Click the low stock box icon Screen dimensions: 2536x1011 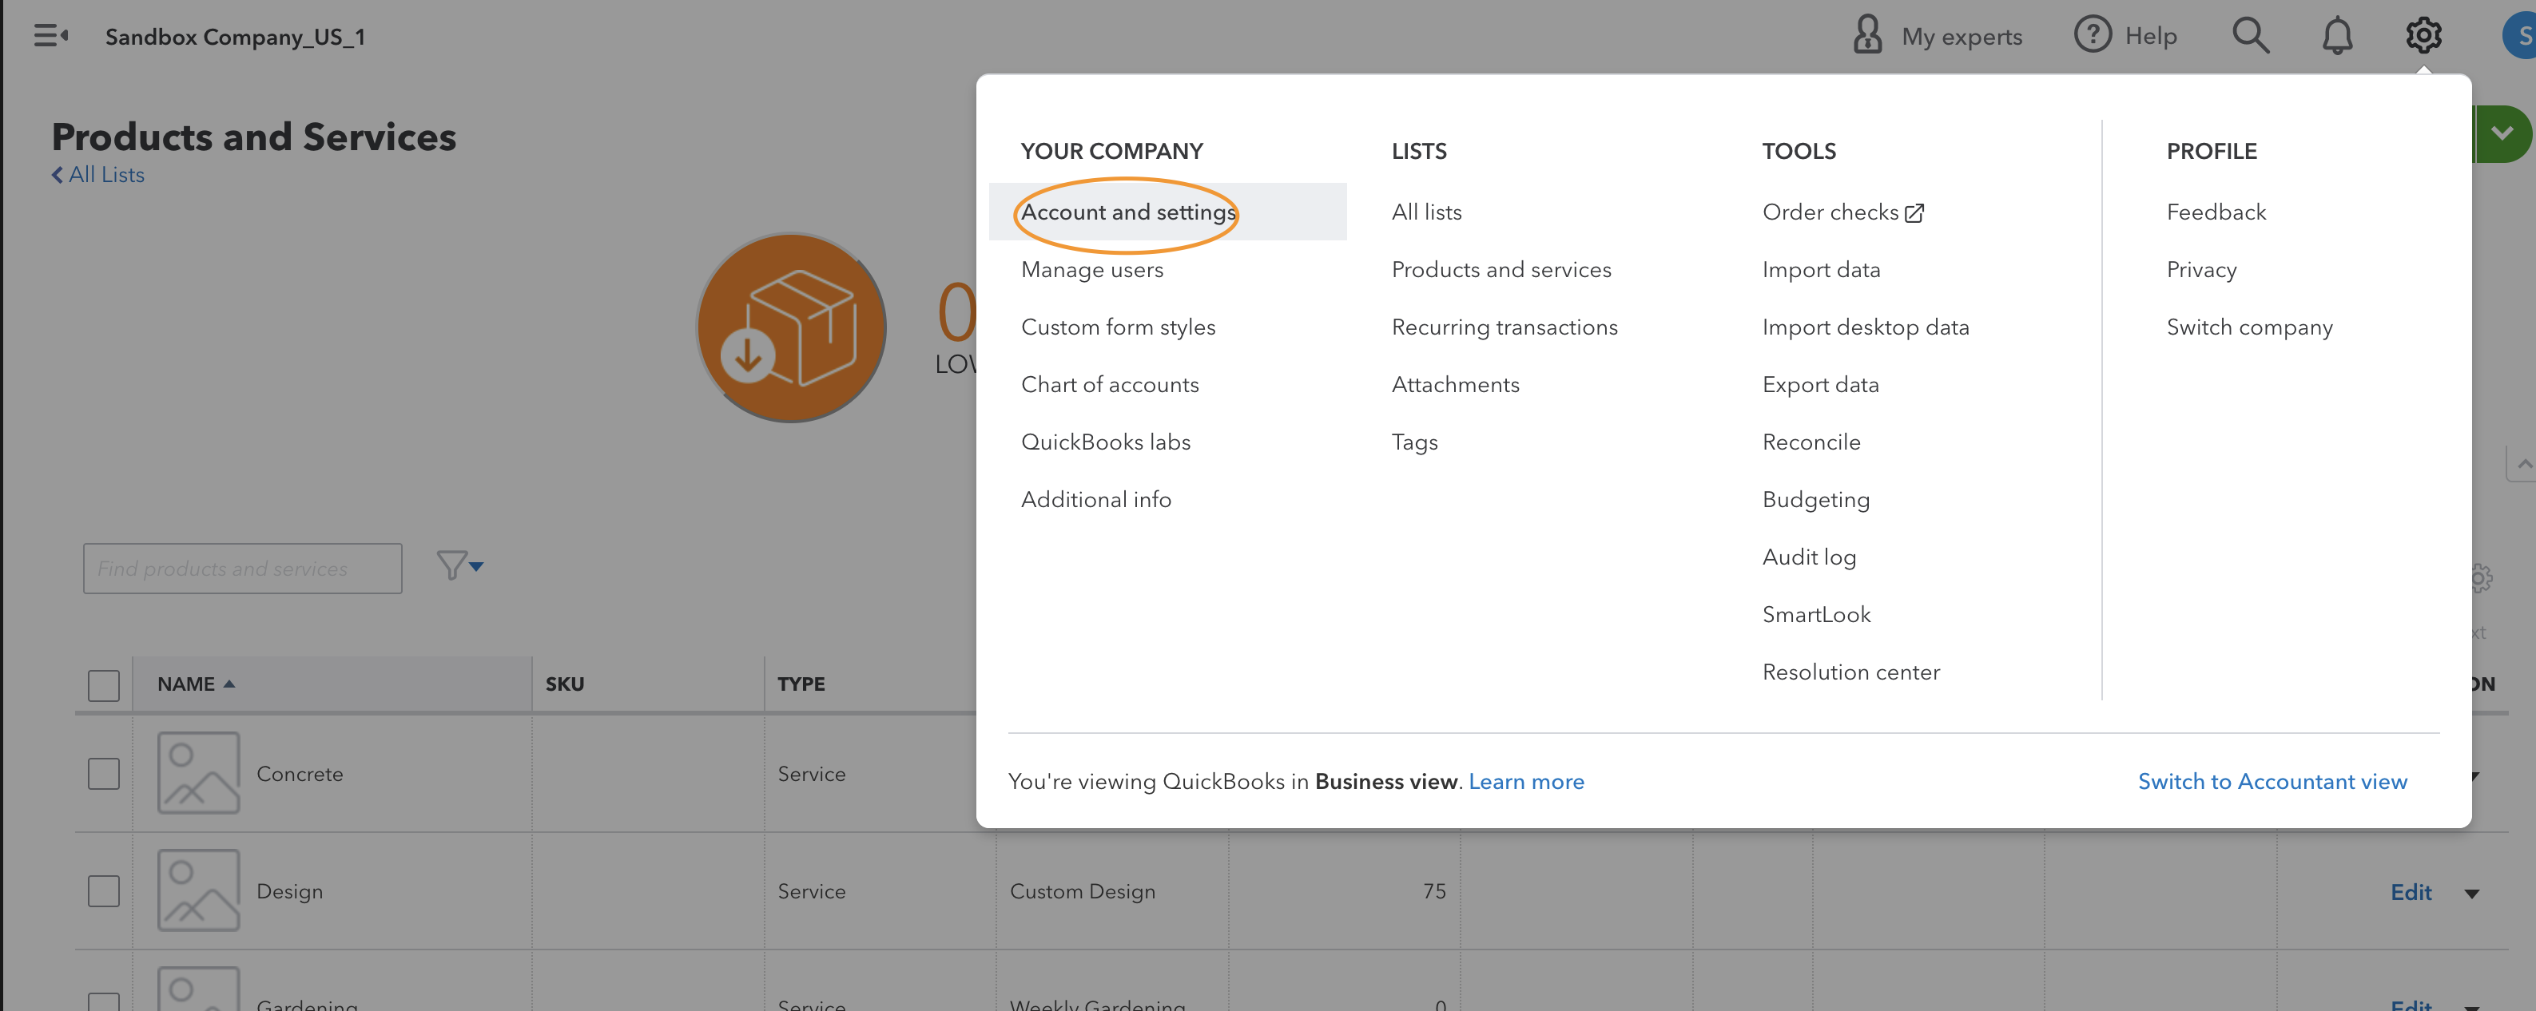point(790,327)
